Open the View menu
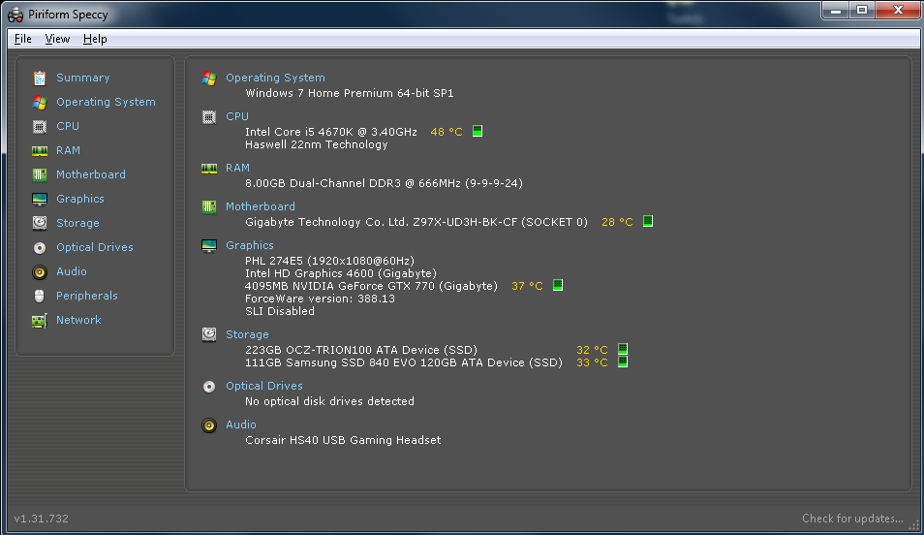This screenshot has height=535, width=924. [57, 39]
